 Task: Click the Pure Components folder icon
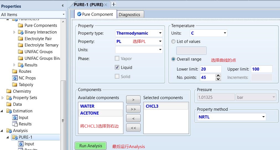(20, 25)
